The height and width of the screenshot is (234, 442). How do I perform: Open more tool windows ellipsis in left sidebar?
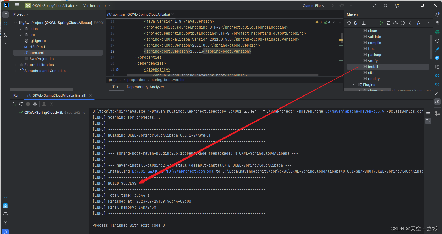tap(5, 44)
